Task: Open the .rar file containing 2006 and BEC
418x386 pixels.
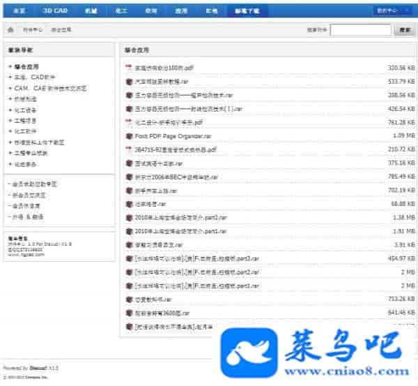Action: [x=176, y=177]
